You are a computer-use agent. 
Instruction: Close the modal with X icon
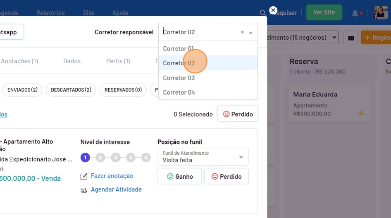click(273, 10)
